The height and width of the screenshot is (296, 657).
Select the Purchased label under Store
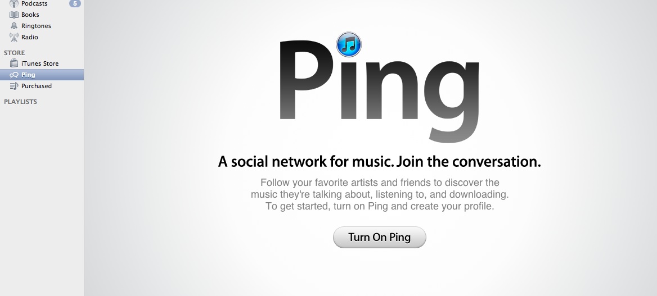37,86
